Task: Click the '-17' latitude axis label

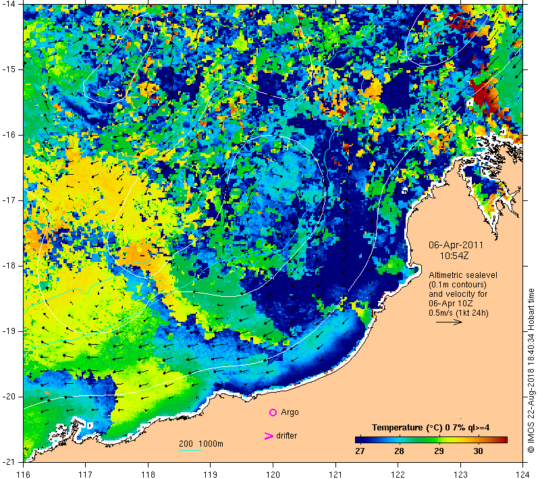Action: click(8, 200)
